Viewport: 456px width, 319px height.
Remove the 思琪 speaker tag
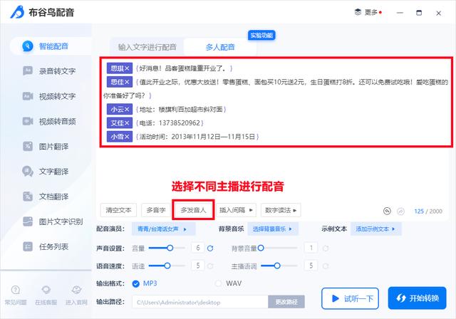[127, 68]
